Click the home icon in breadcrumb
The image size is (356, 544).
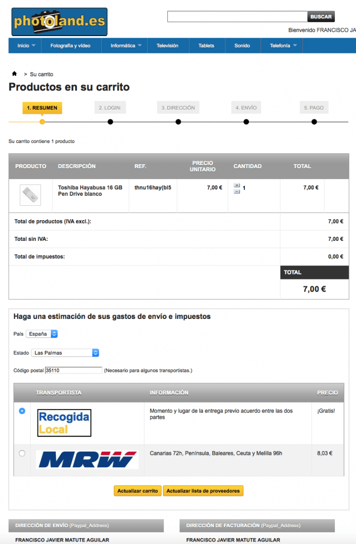[x=14, y=74]
